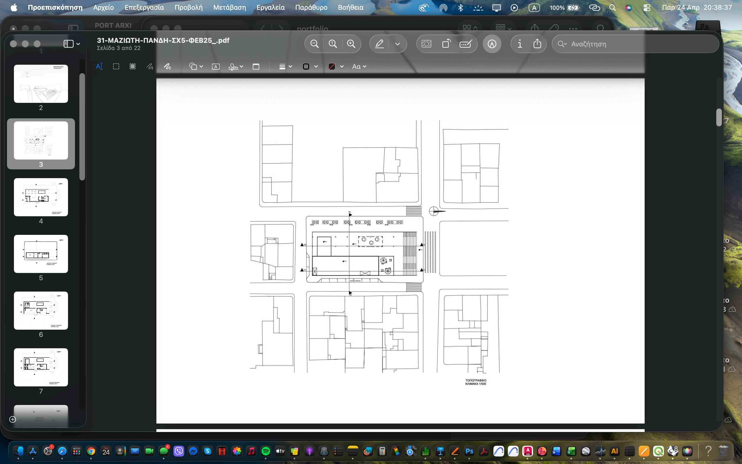The image size is (742, 464).
Task: Open the text style Aa dropdown
Action: (x=359, y=67)
